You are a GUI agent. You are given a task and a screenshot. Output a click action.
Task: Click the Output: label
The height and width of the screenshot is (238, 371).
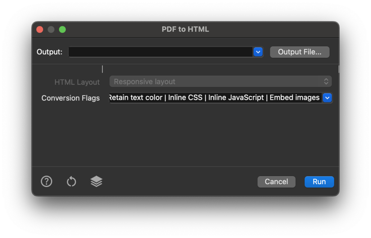[x=49, y=52]
